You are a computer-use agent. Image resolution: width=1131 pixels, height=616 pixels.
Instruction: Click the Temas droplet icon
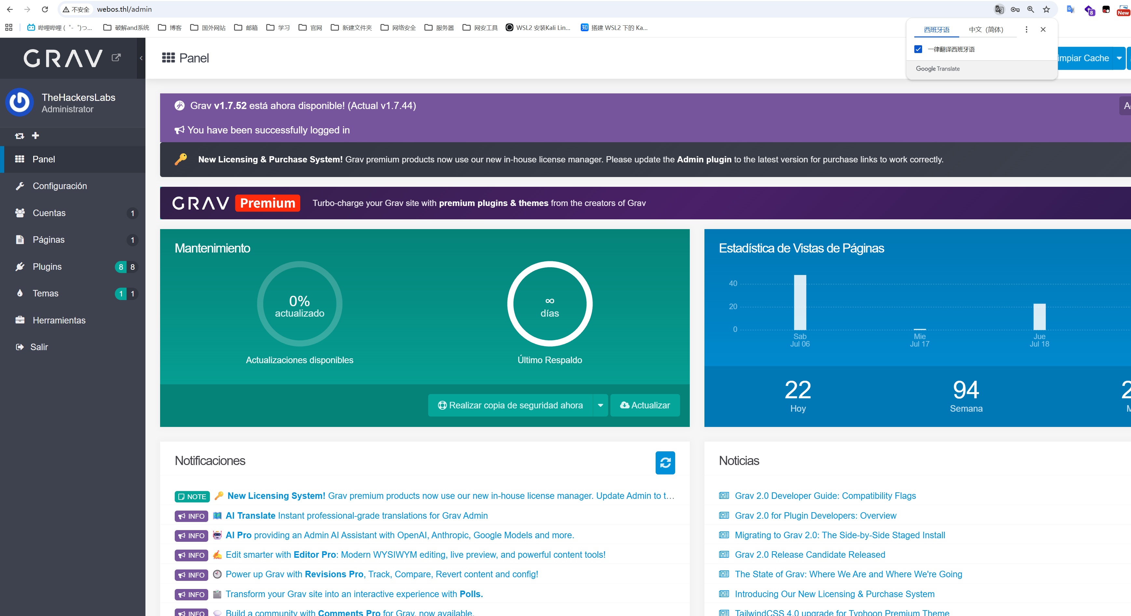[20, 293]
